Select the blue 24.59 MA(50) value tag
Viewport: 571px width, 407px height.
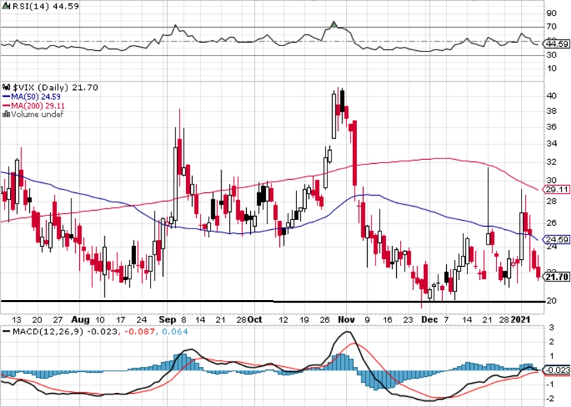pyautogui.click(x=556, y=240)
